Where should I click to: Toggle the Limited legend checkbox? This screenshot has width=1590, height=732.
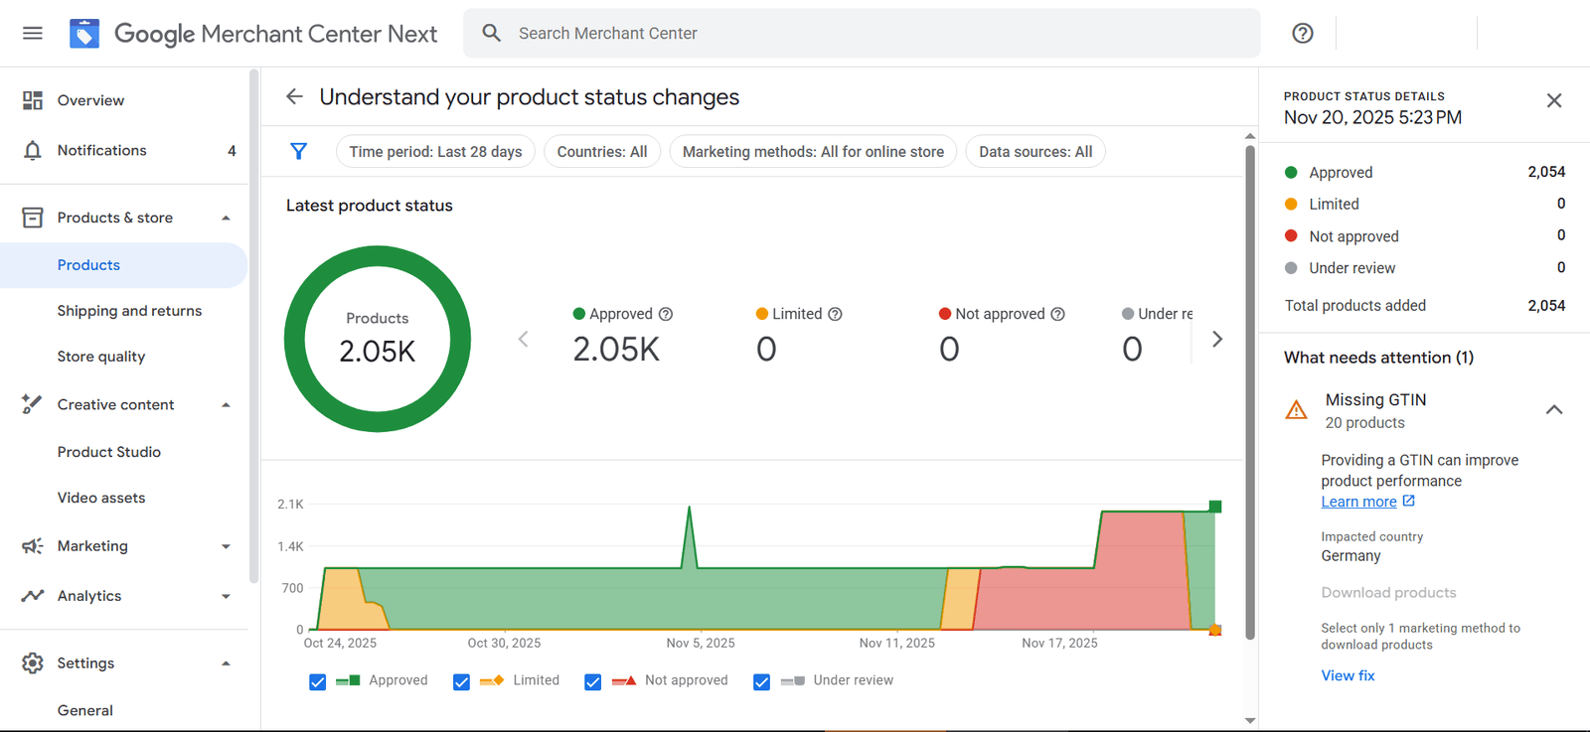[x=461, y=681]
